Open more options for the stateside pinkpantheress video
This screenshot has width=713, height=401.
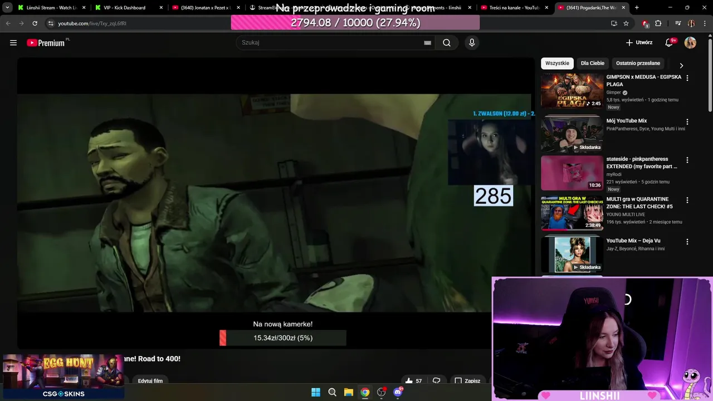(687, 160)
